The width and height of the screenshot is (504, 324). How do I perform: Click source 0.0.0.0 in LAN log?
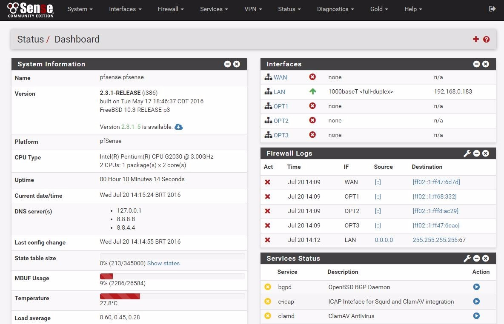point(384,240)
